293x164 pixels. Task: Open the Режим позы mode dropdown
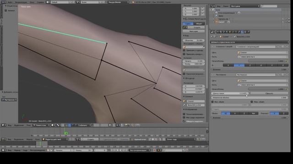[x=41, y=125]
